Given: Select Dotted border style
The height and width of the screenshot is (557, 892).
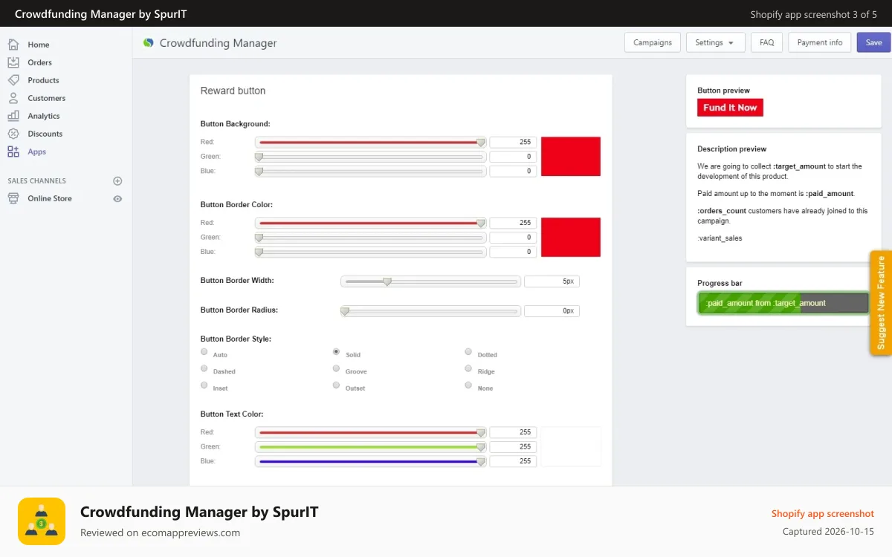Looking at the screenshot, I should (x=468, y=352).
